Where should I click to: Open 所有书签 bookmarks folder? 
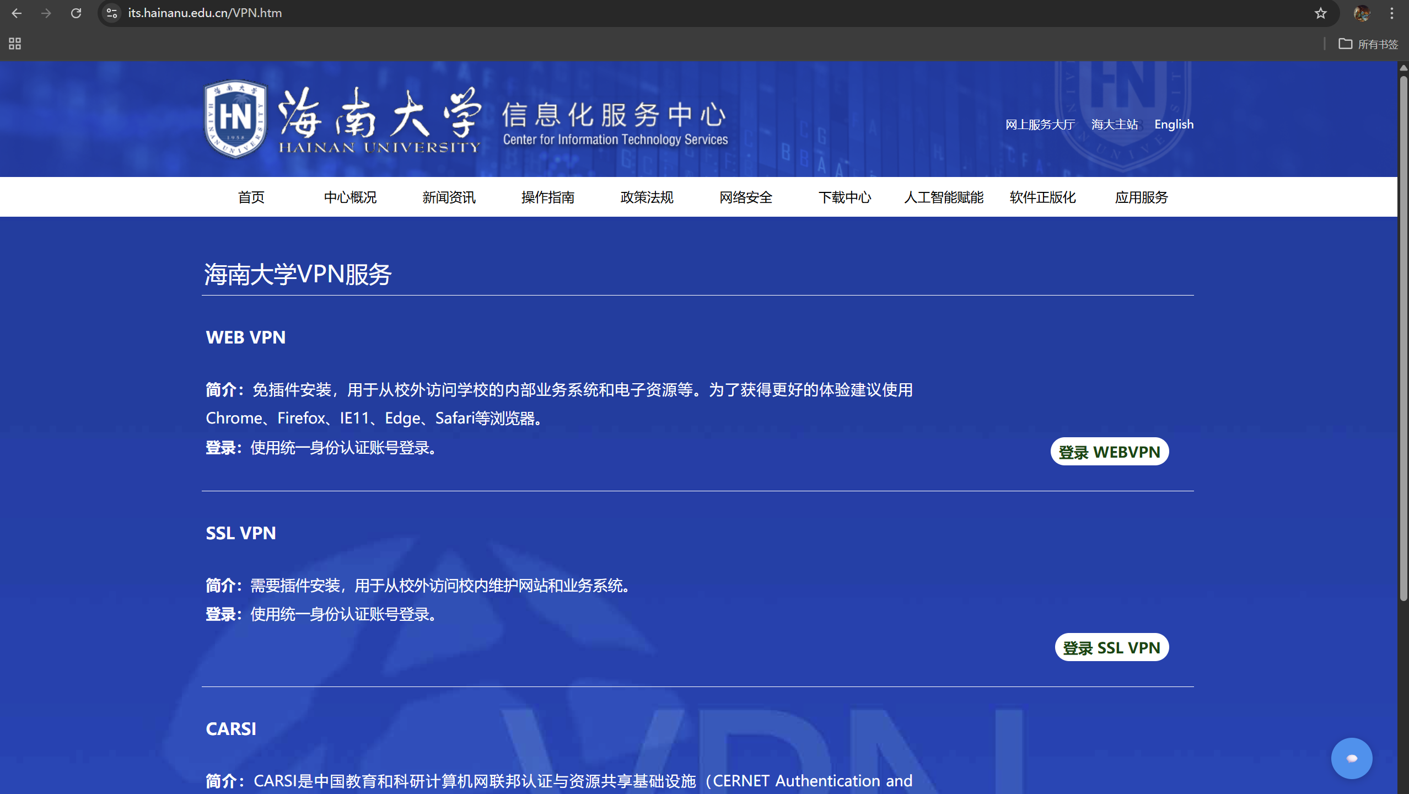(x=1369, y=44)
